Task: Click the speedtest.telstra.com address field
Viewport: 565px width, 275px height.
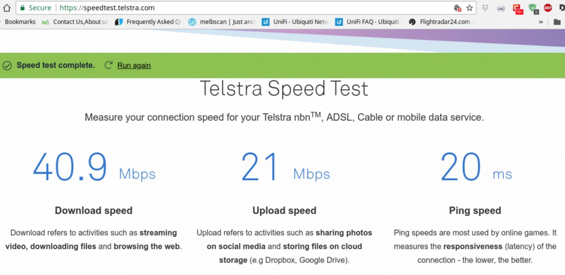Action: (x=254, y=8)
